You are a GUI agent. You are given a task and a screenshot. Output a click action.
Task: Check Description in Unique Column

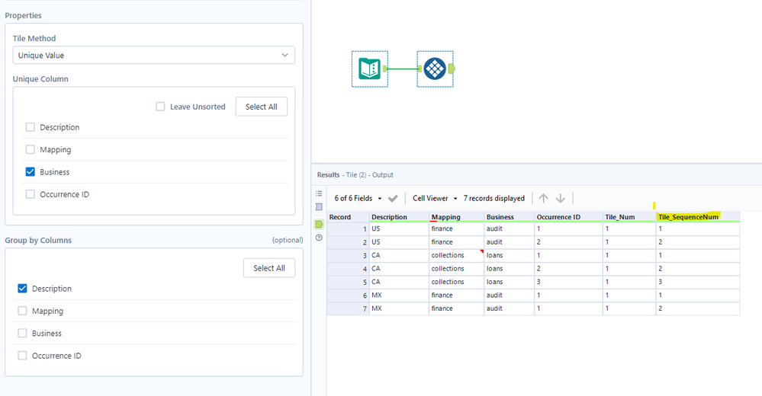tap(31, 127)
